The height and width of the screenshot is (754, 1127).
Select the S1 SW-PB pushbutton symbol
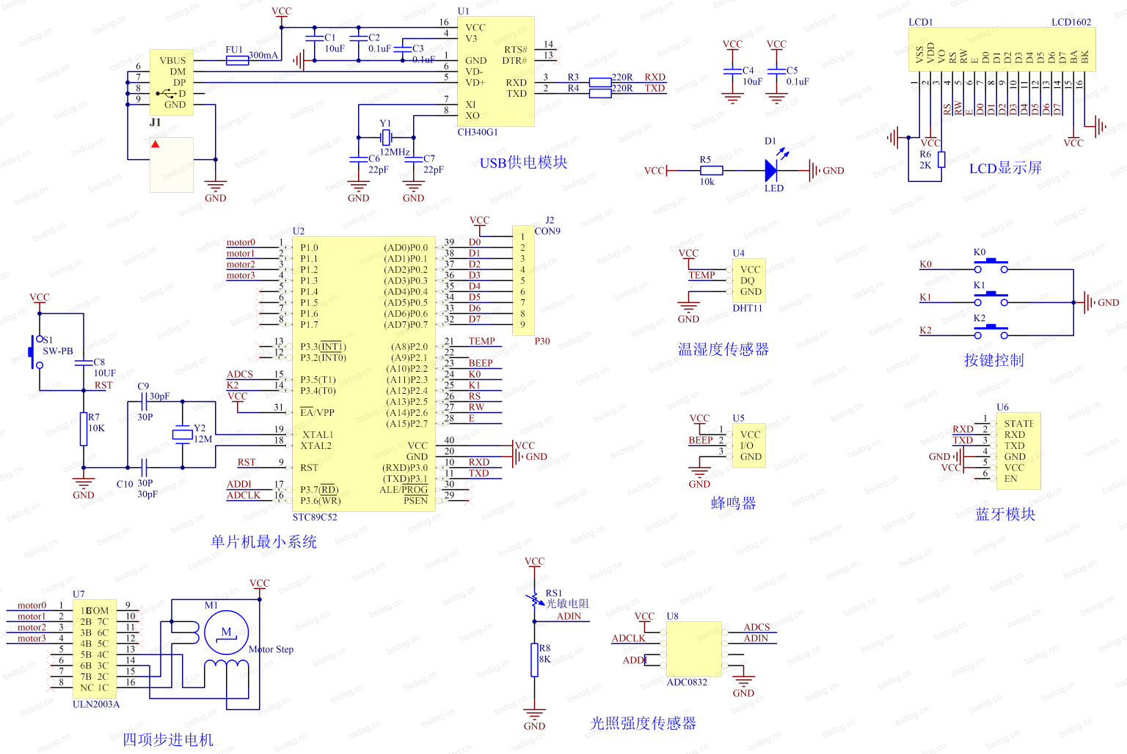tap(35, 352)
